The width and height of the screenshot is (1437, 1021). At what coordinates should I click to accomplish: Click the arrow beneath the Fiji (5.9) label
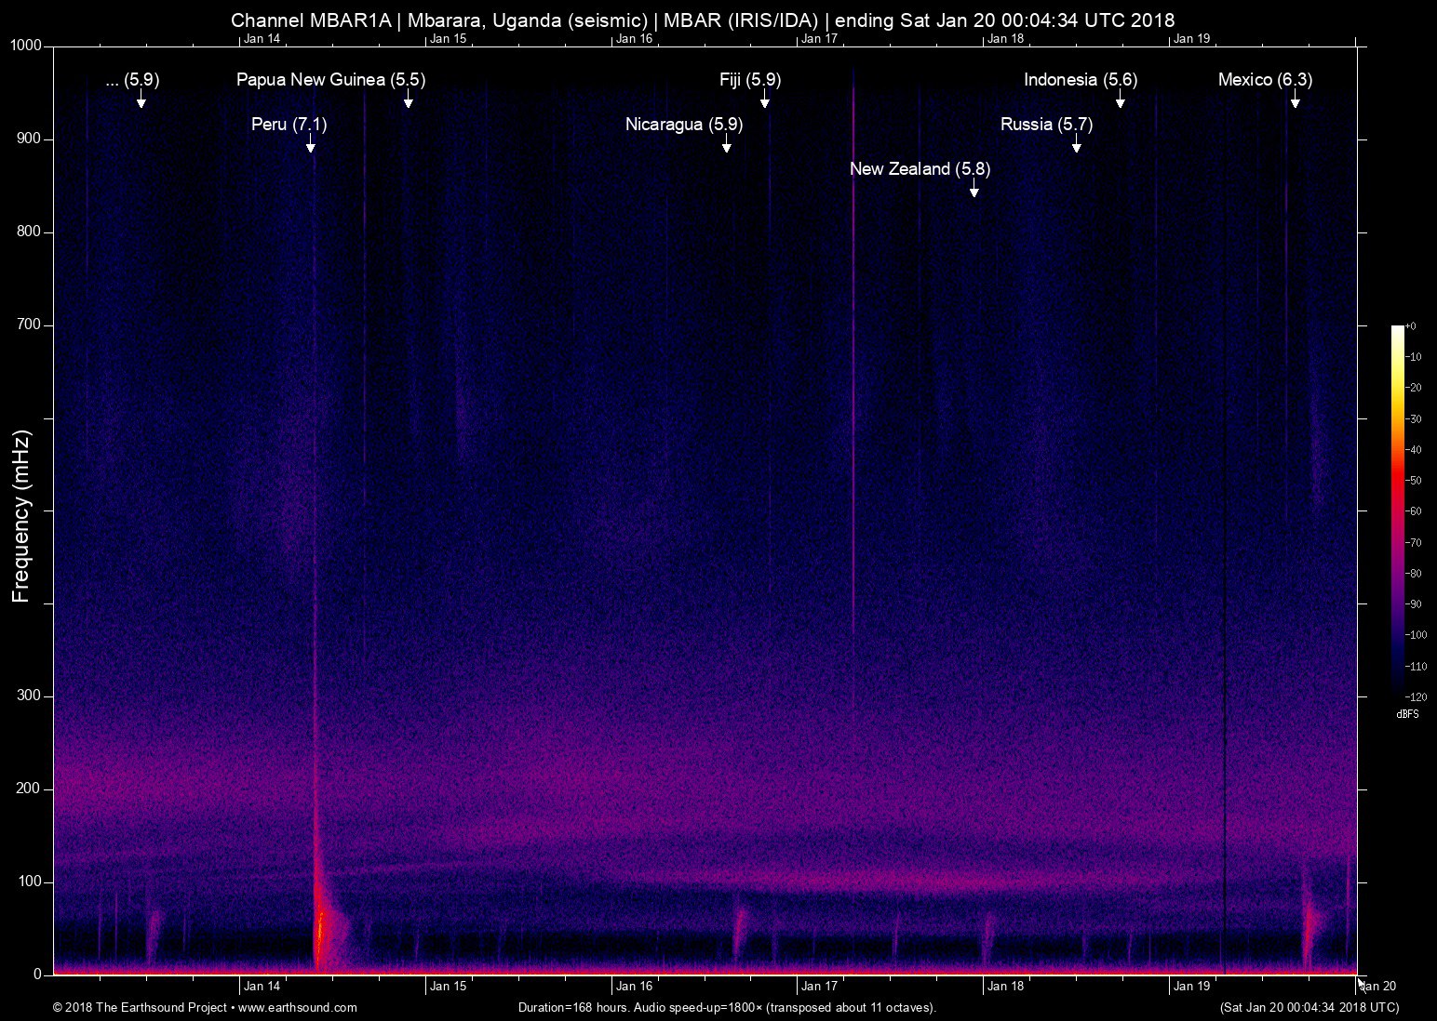(x=764, y=100)
